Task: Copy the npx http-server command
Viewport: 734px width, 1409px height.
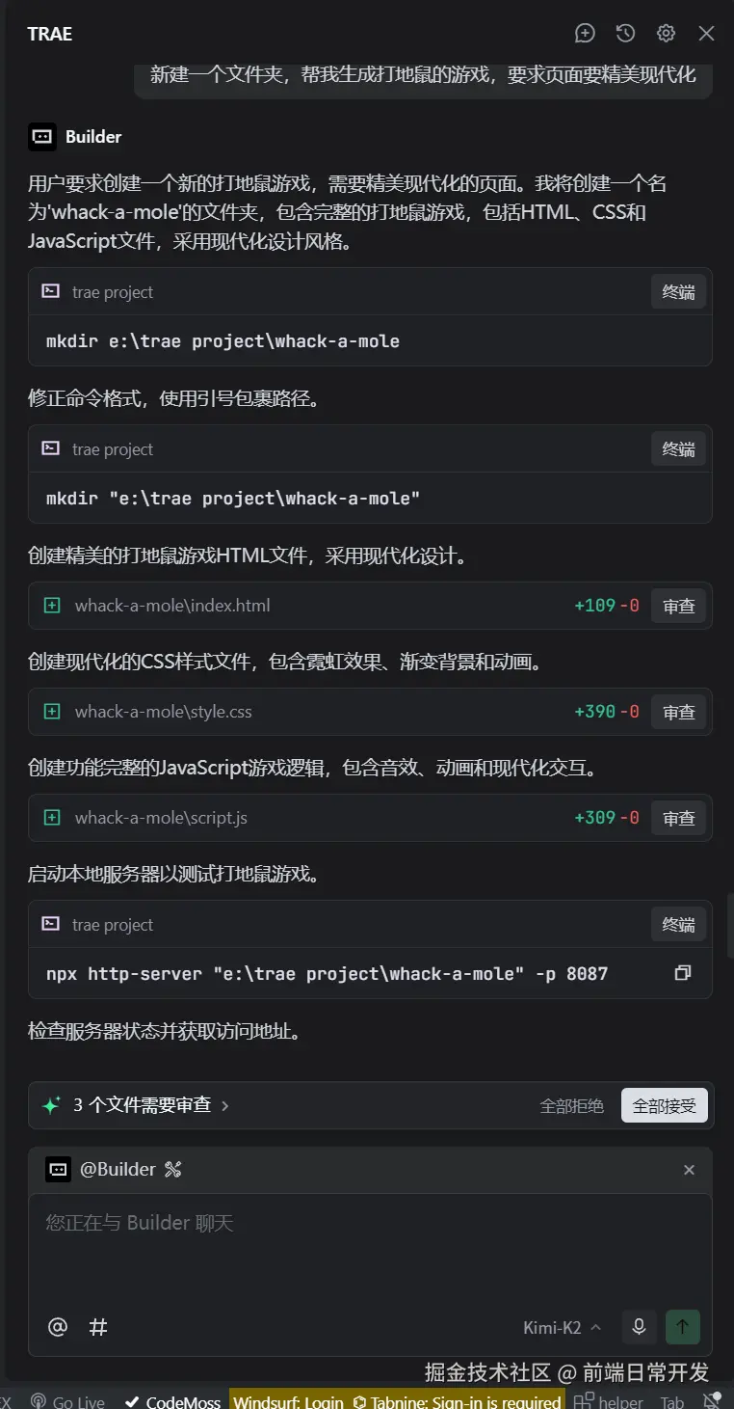Action: point(683,973)
